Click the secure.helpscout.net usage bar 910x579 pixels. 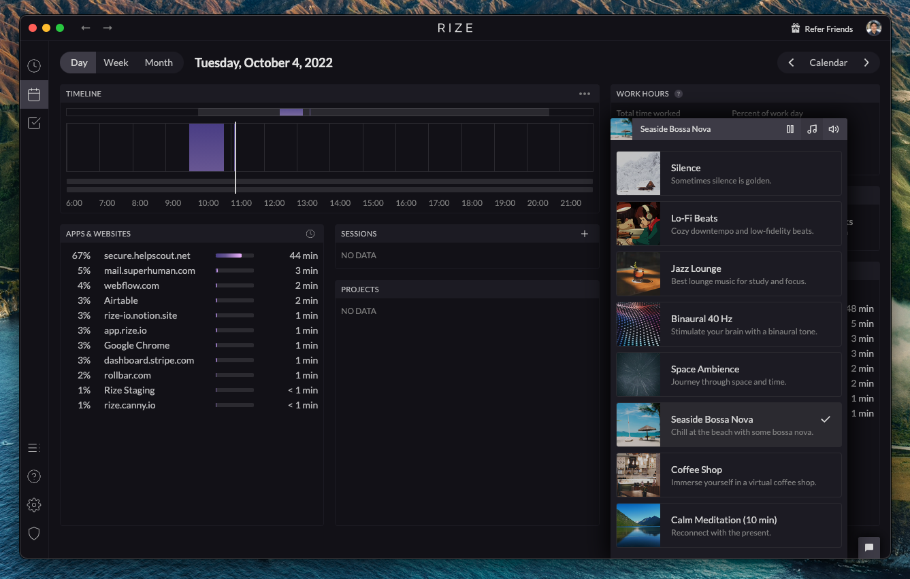coord(235,256)
